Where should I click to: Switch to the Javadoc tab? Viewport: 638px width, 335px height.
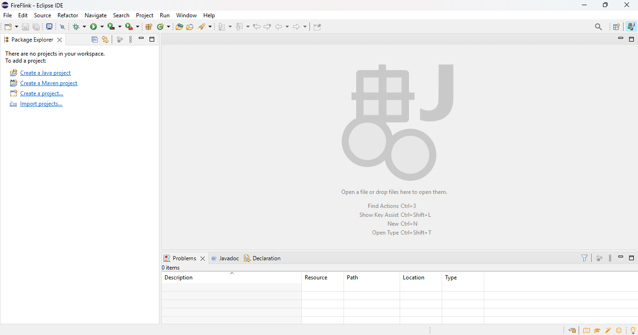tap(225, 258)
